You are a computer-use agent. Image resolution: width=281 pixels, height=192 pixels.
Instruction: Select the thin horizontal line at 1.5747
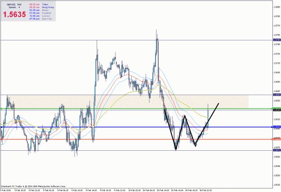[x=136, y=40]
